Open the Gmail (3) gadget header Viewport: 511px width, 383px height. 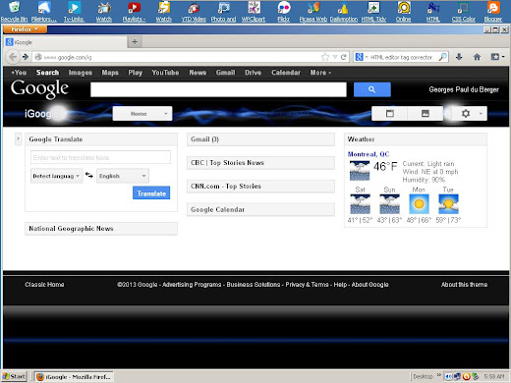click(x=260, y=139)
